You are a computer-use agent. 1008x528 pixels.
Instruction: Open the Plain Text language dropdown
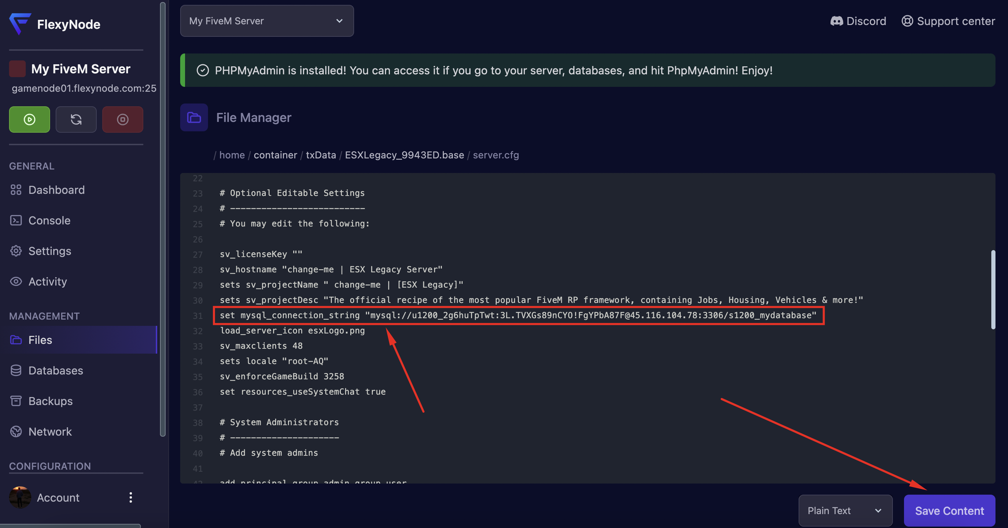coord(845,510)
